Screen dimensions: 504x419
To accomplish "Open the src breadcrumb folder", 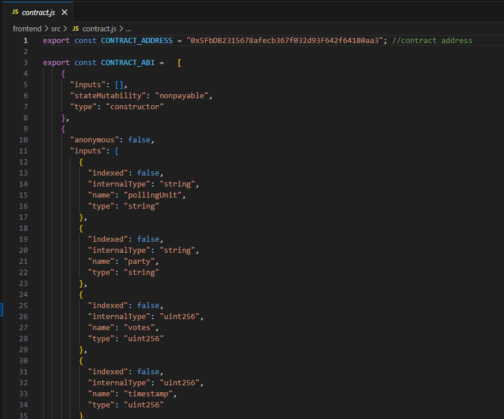I will (56, 28).
